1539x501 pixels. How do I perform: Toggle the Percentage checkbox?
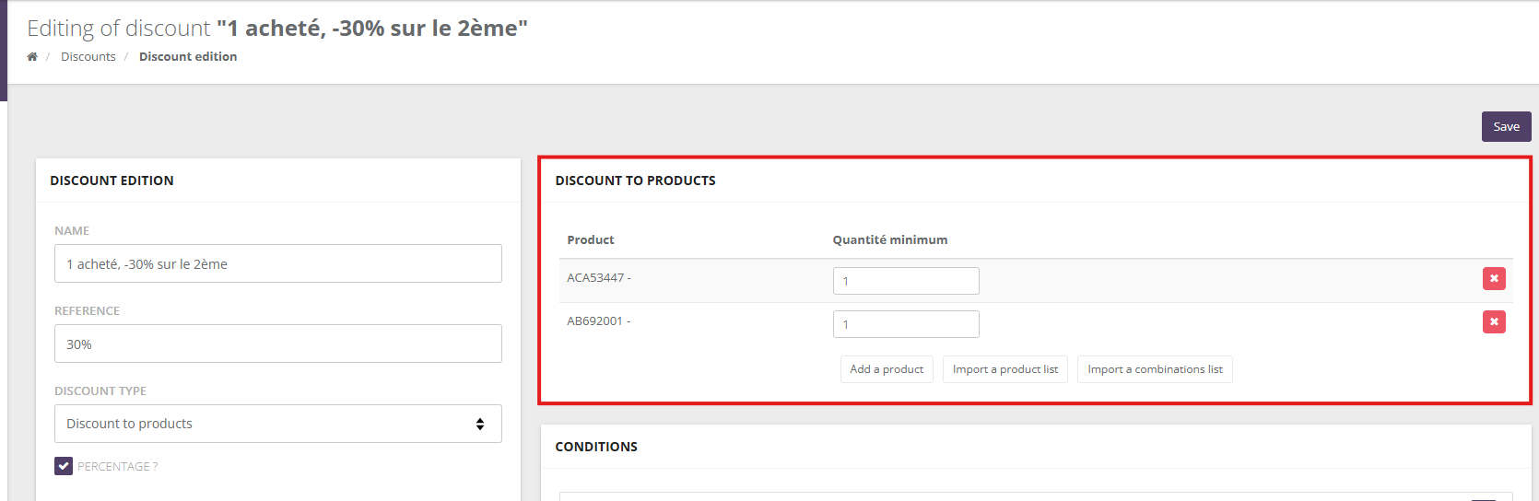(64, 466)
